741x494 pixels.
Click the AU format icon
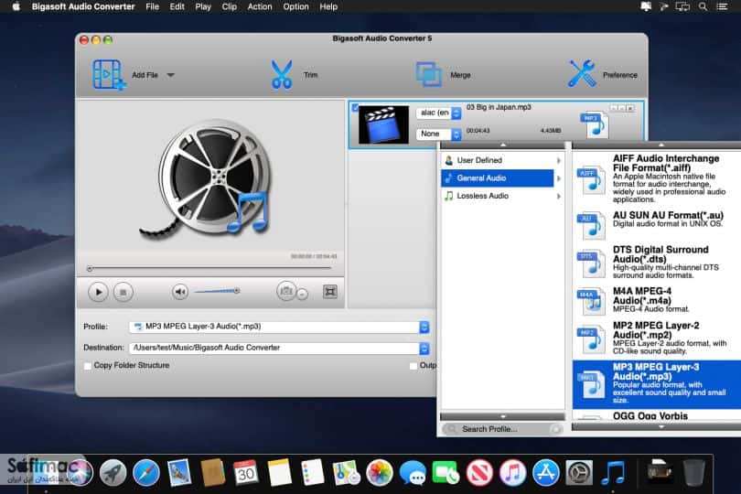(x=591, y=225)
